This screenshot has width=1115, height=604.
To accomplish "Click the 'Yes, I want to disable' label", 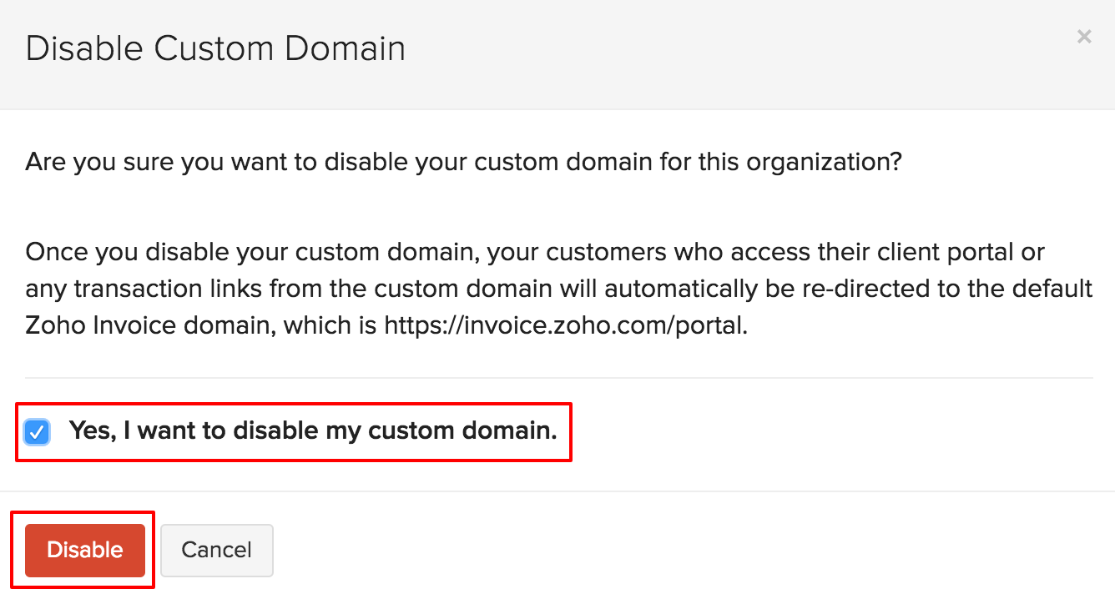I will (x=312, y=430).
